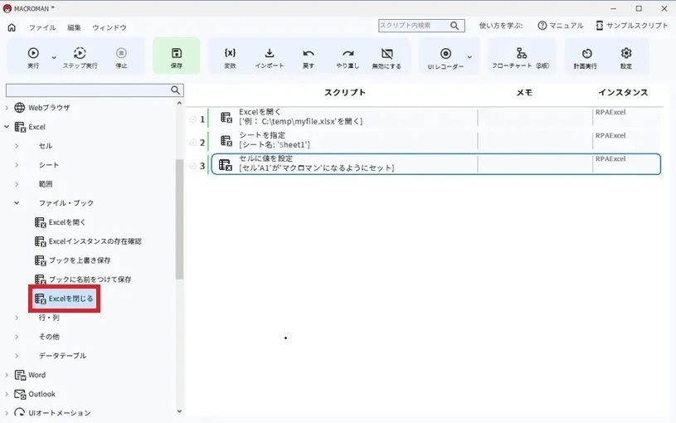Expand the 行・列 subcategory
The width and height of the screenshot is (676, 423).
point(17,318)
